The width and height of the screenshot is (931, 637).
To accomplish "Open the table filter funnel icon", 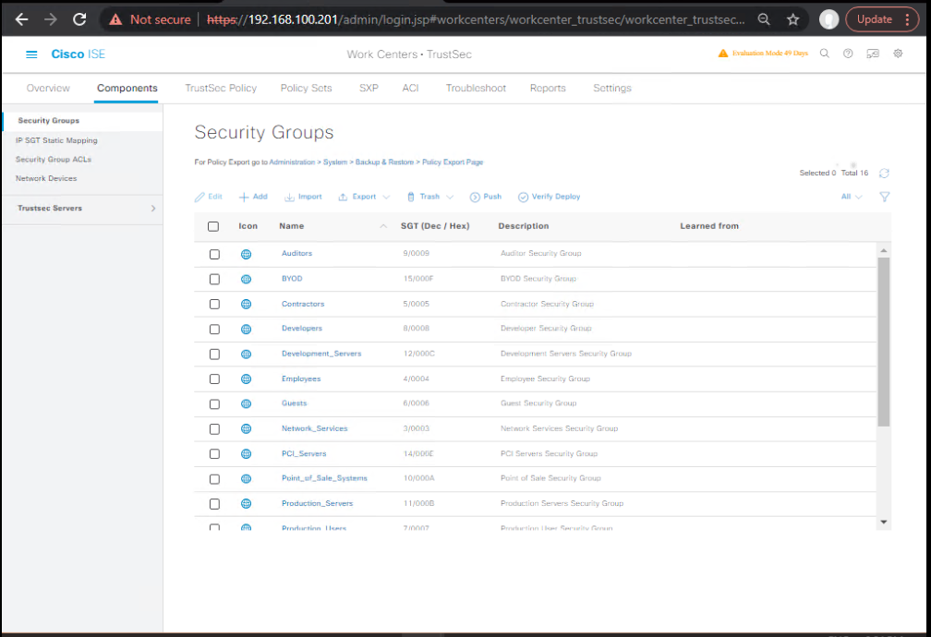I will (884, 197).
